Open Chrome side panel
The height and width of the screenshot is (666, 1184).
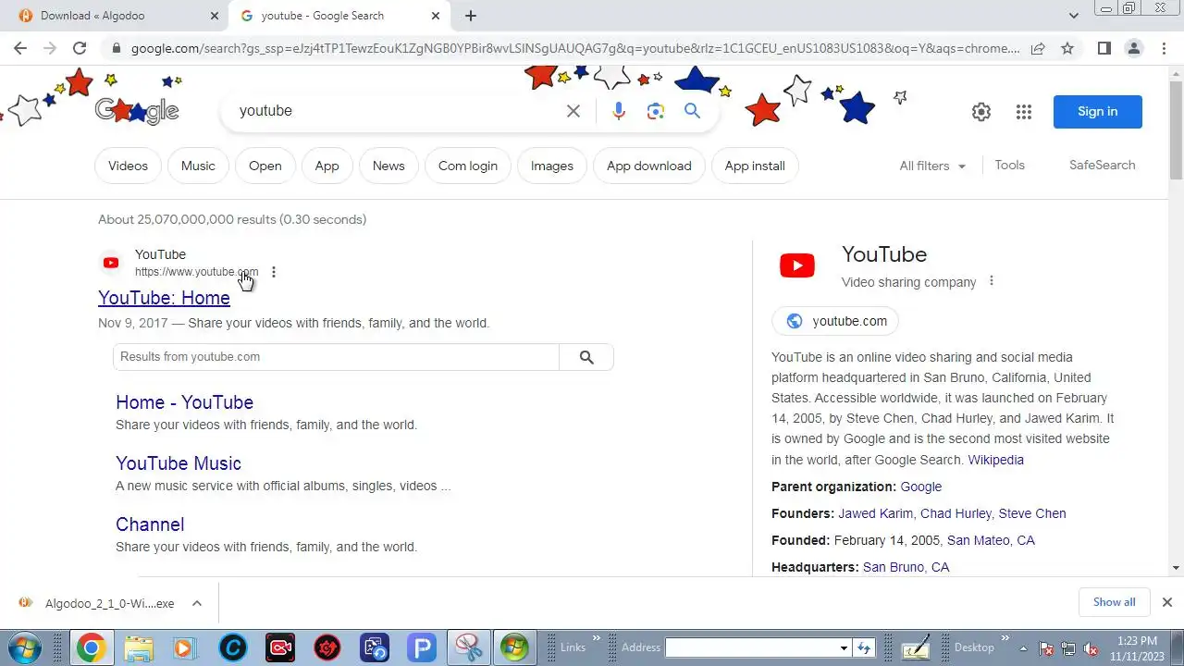[1104, 48]
